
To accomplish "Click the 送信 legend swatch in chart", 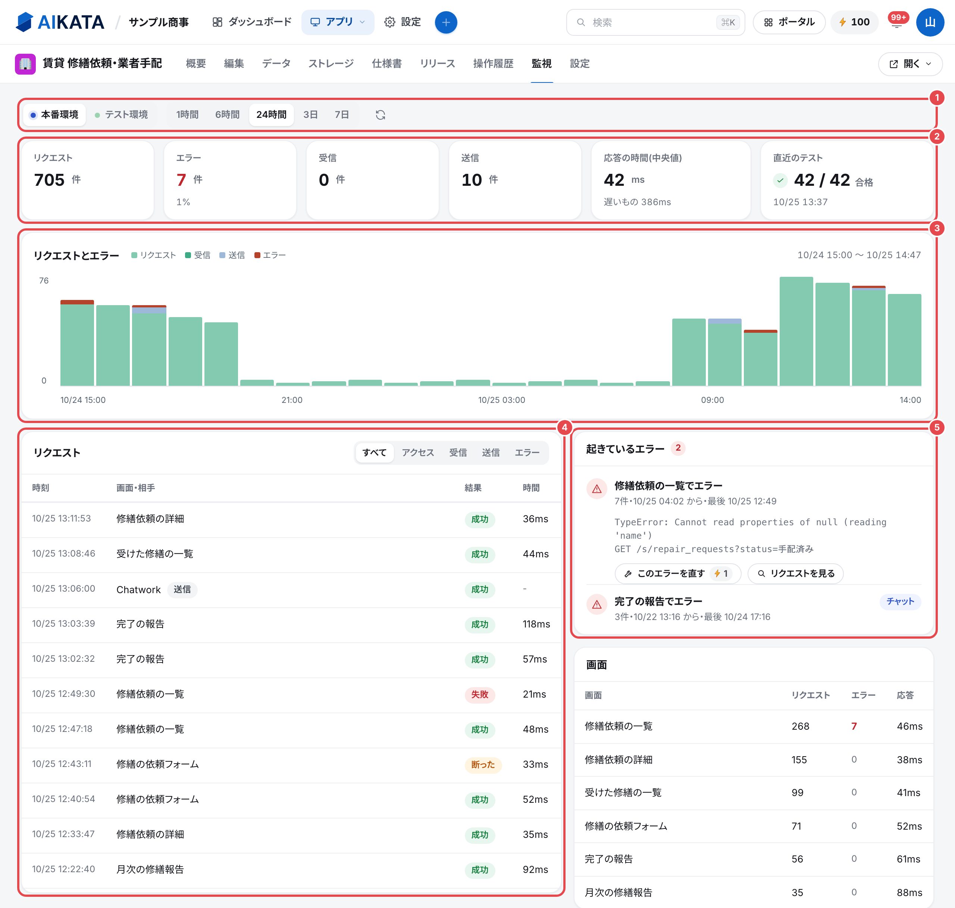I will (x=222, y=256).
